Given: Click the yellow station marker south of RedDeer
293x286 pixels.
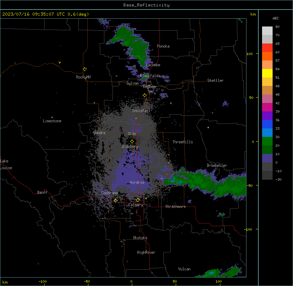Looking at the screenshot, I should [x=144, y=95].
